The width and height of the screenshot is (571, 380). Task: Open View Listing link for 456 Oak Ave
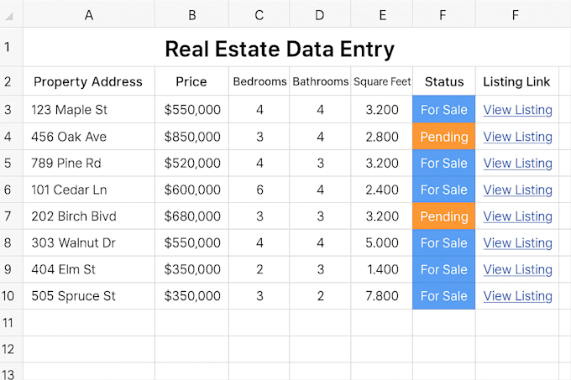point(517,137)
